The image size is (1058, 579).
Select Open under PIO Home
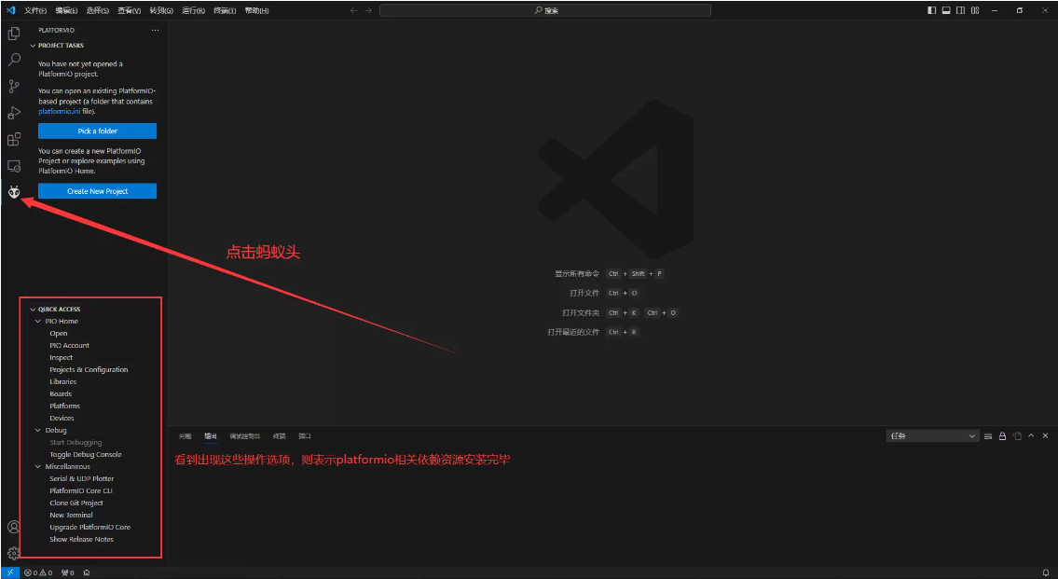(x=58, y=334)
